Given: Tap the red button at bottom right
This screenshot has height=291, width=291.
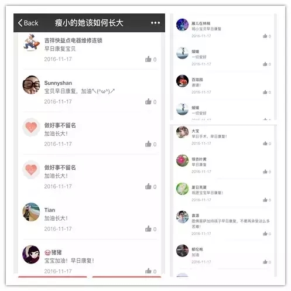Looking at the screenshot, I should coord(126,276).
